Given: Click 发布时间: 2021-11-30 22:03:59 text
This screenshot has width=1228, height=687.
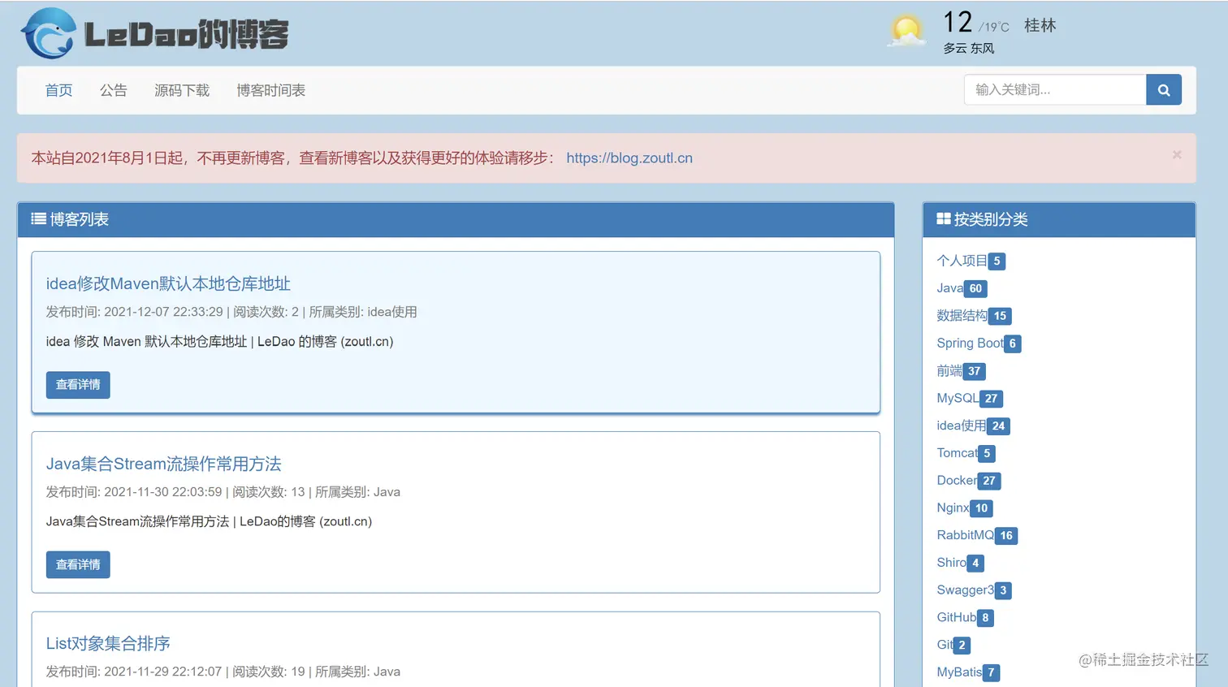Looking at the screenshot, I should pos(134,492).
